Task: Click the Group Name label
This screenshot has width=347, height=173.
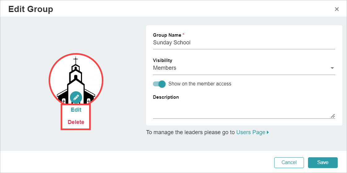Action: (x=167, y=35)
